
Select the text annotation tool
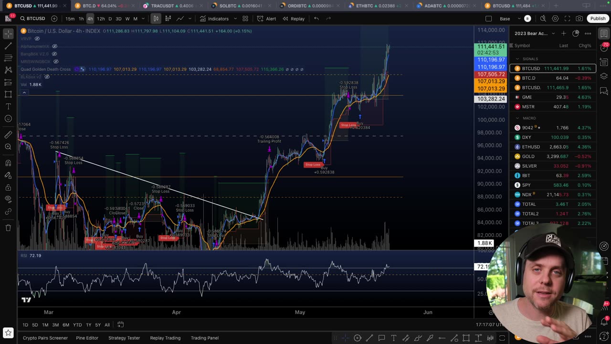(x=8, y=106)
